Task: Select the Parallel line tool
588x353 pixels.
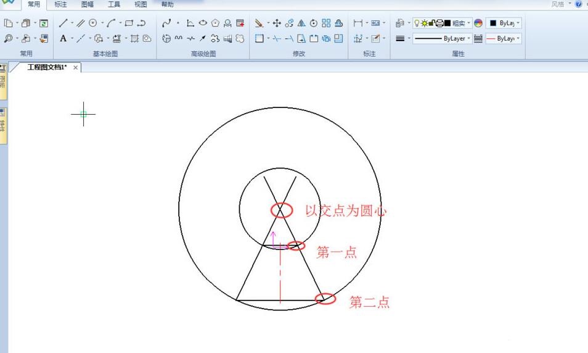Action: (x=81, y=23)
